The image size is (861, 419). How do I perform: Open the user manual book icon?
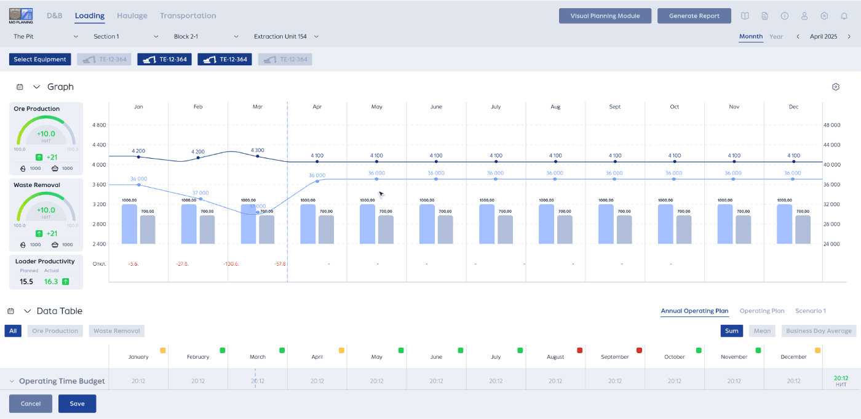pyautogui.click(x=745, y=16)
